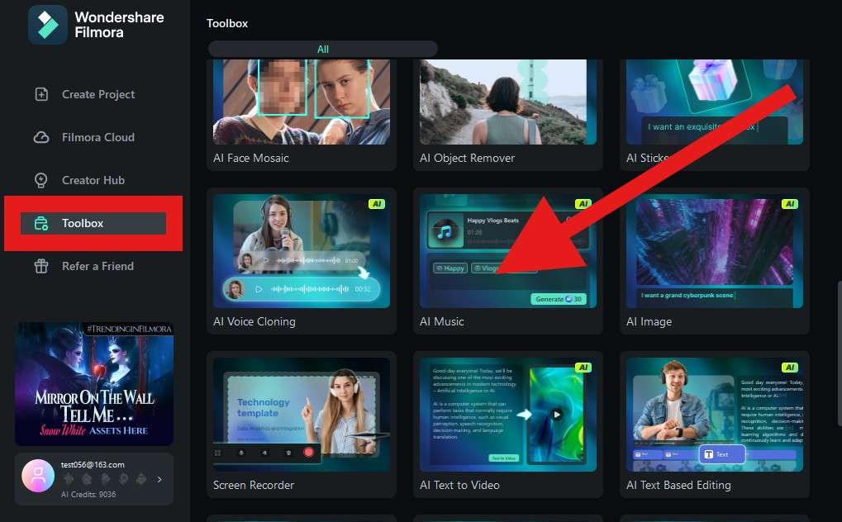Click the AI badge on AI Image card
The height and width of the screenshot is (522, 842).
tap(790, 204)
